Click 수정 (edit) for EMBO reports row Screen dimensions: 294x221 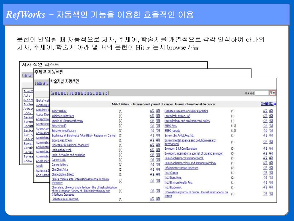265,131
